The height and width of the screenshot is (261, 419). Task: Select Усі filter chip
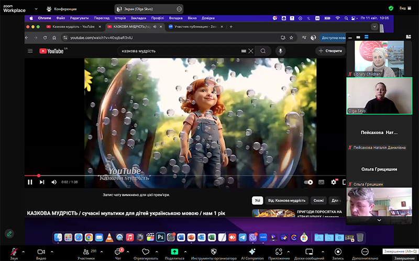click(x=257, y=200)
